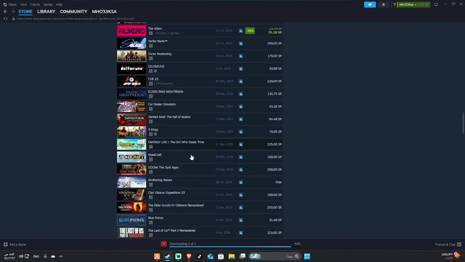The width and height of the screenshot is (465, 262).
Task: Open the notifications bell
Action: [x=383, y=4]
